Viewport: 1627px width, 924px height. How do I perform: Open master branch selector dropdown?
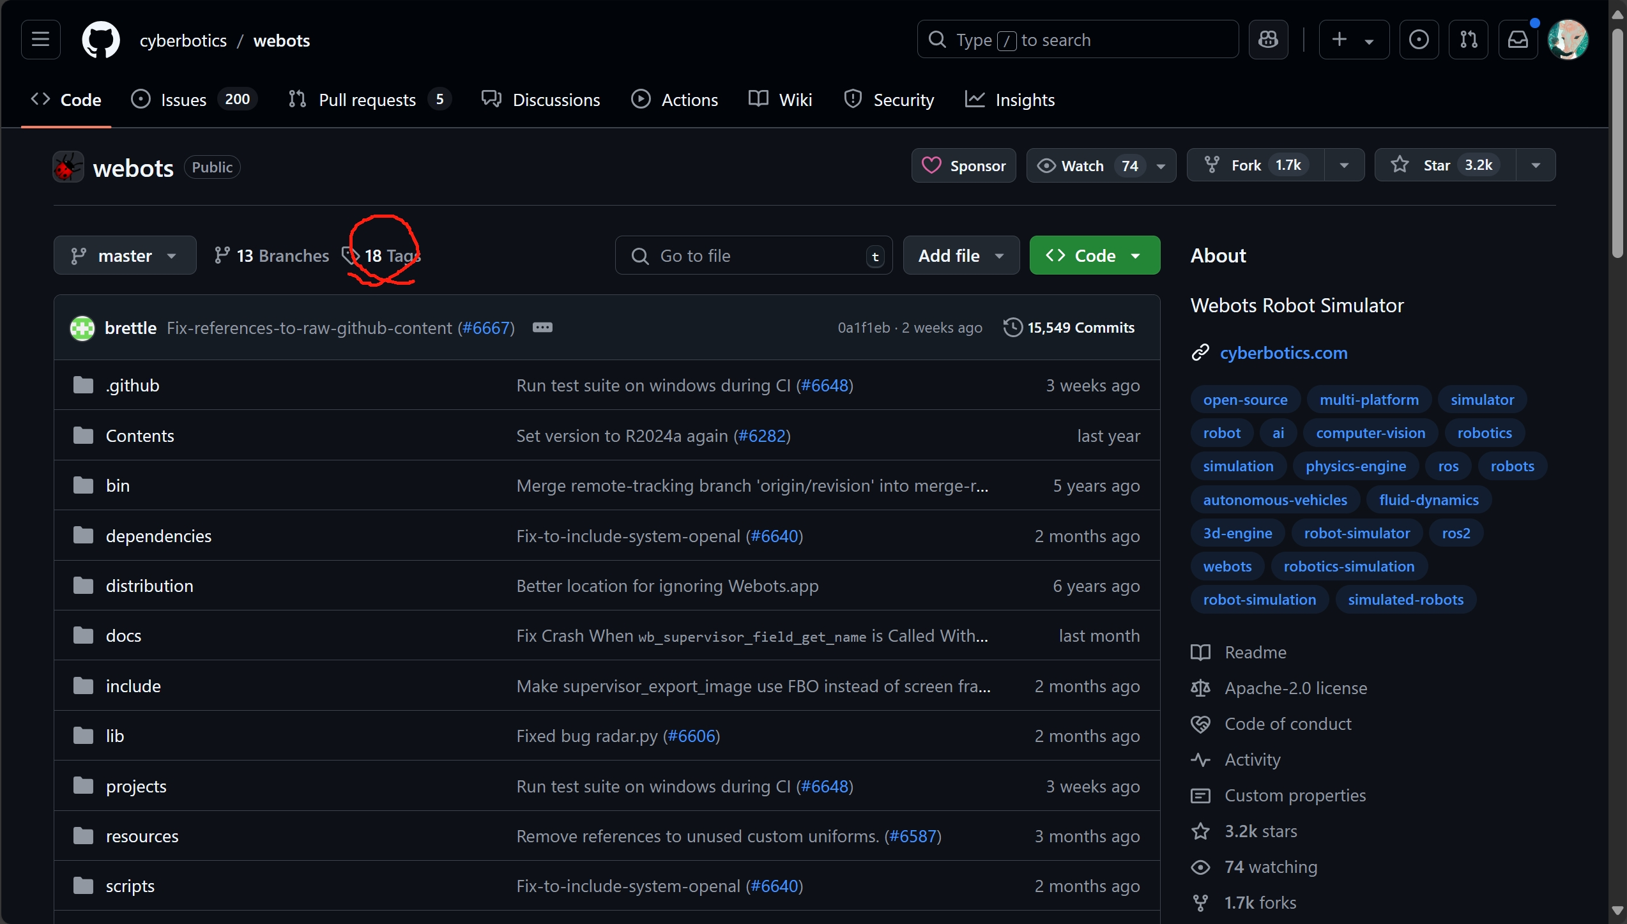pos(125,255)
